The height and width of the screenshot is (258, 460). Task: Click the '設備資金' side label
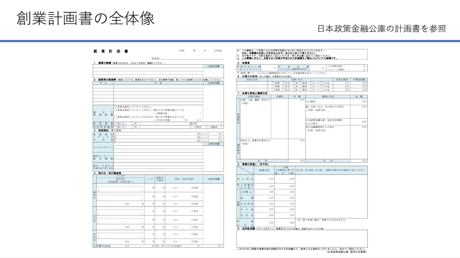click(238, 118)
